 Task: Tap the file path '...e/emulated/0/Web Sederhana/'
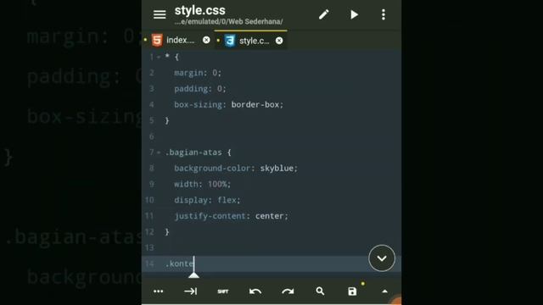[x=228, y=22]
